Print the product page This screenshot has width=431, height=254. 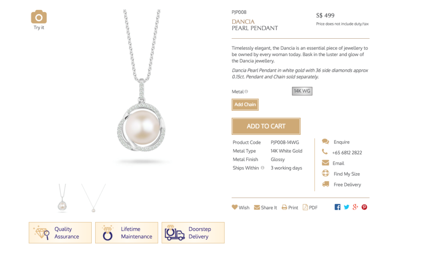pyautogui.click(x=290, y=208)
